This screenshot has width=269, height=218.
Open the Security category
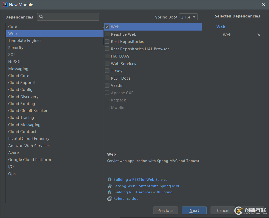pos(55,48)
